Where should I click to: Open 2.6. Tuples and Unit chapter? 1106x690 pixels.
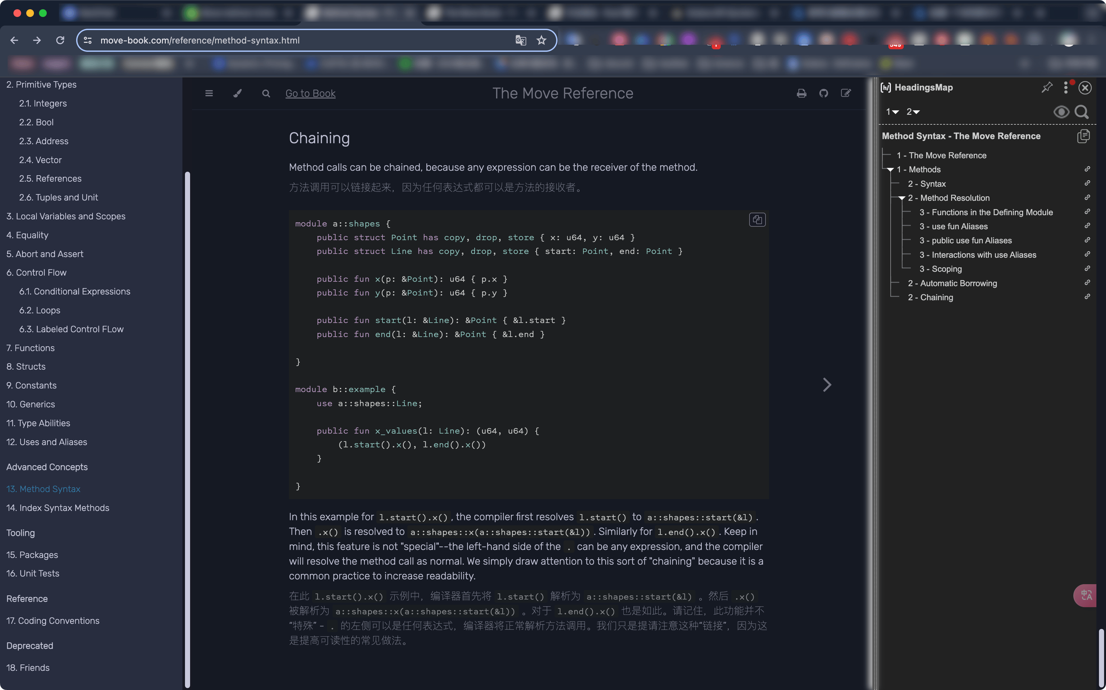click(59, 198)
